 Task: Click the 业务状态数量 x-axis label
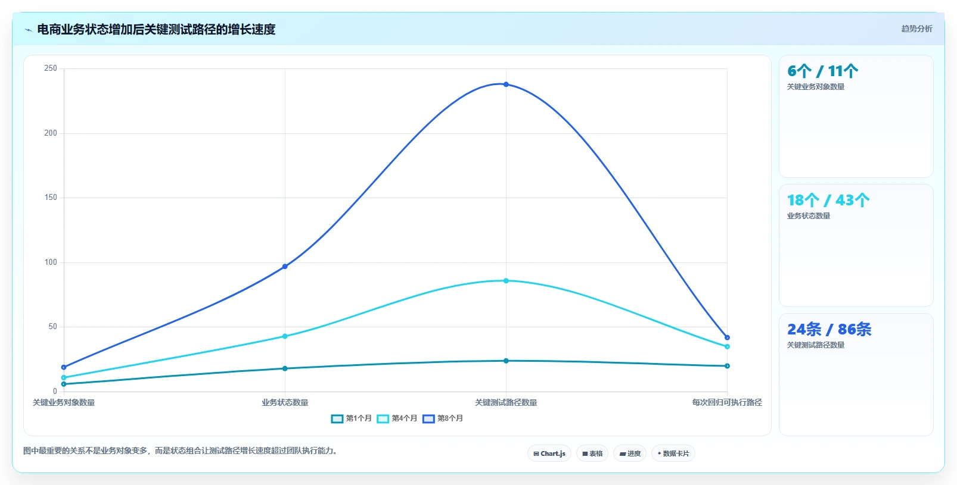[x=285, y=403]
